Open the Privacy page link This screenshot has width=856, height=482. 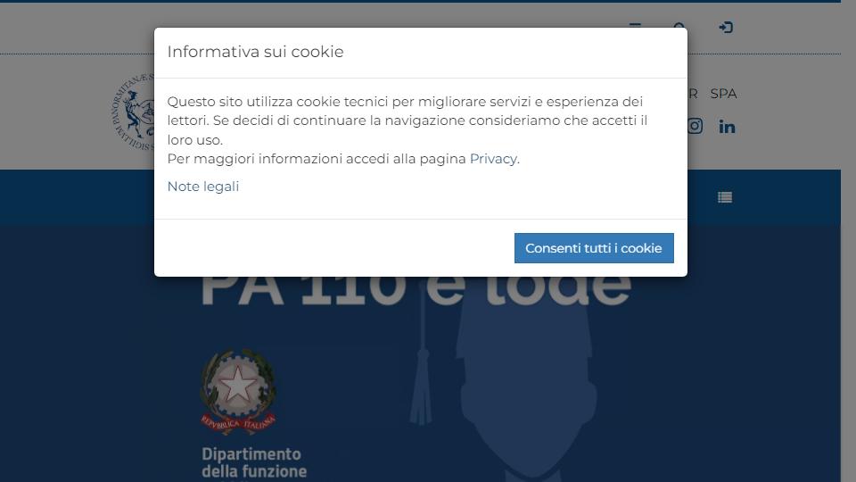(x=493, y=159)
